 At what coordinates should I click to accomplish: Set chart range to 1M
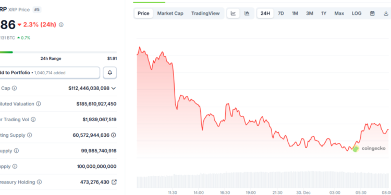click(295, 14)
